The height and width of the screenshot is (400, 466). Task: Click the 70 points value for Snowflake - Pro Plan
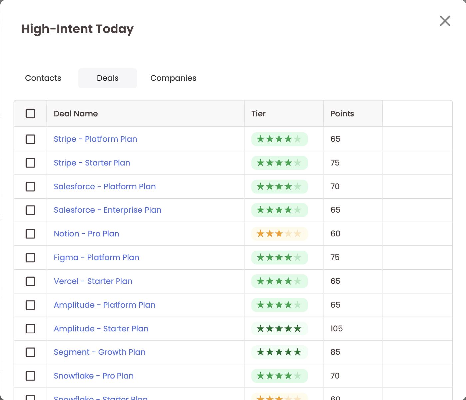tap(335, 376)
